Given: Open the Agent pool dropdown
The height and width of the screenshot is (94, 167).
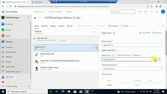Looking at the screenshot, I should tap(129, 59).
